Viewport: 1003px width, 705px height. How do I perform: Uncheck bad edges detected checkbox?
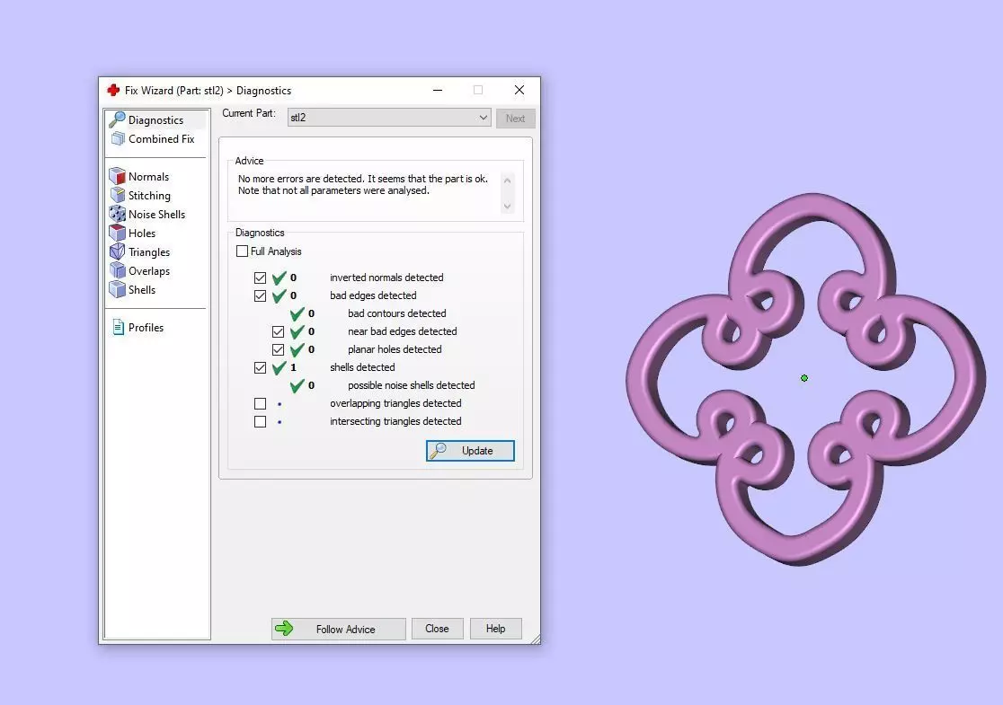pos(260,295)
